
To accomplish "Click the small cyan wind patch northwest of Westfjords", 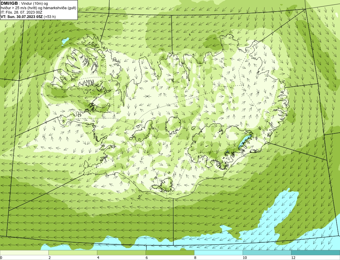I will 65,40.
